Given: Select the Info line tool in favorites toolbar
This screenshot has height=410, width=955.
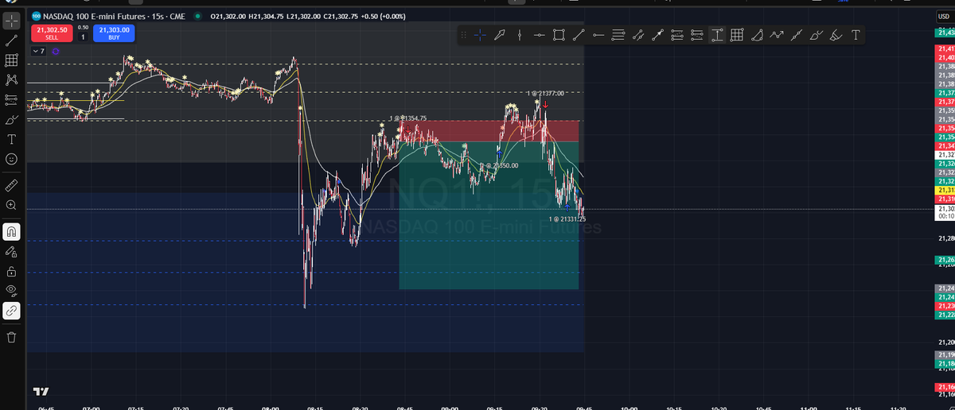Looking at the screenshot, I should tap(797, 35).
